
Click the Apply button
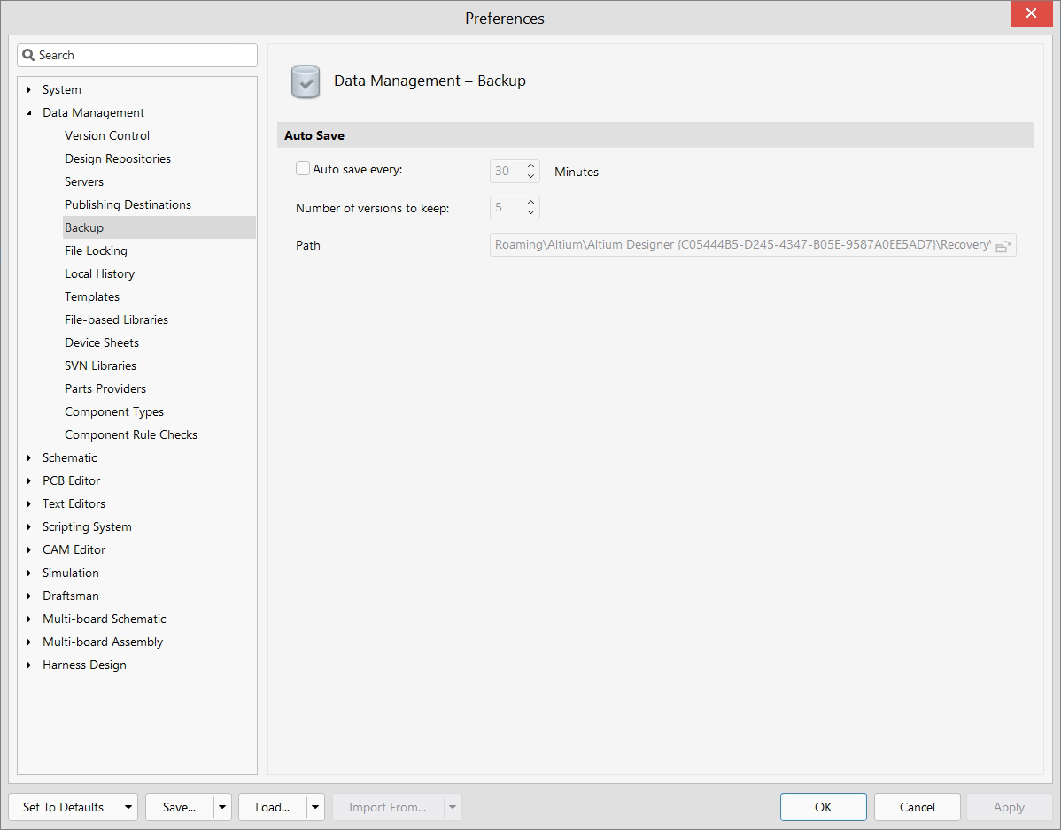click(1009, 807)
